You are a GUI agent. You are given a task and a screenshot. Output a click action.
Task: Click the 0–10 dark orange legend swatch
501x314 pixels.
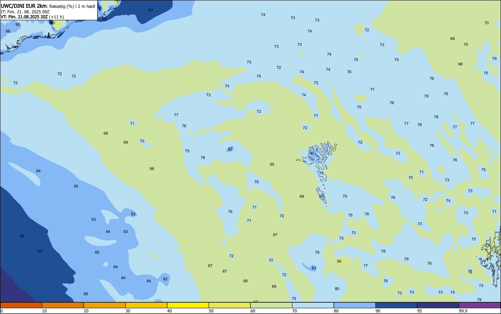(x=21, y=305)
